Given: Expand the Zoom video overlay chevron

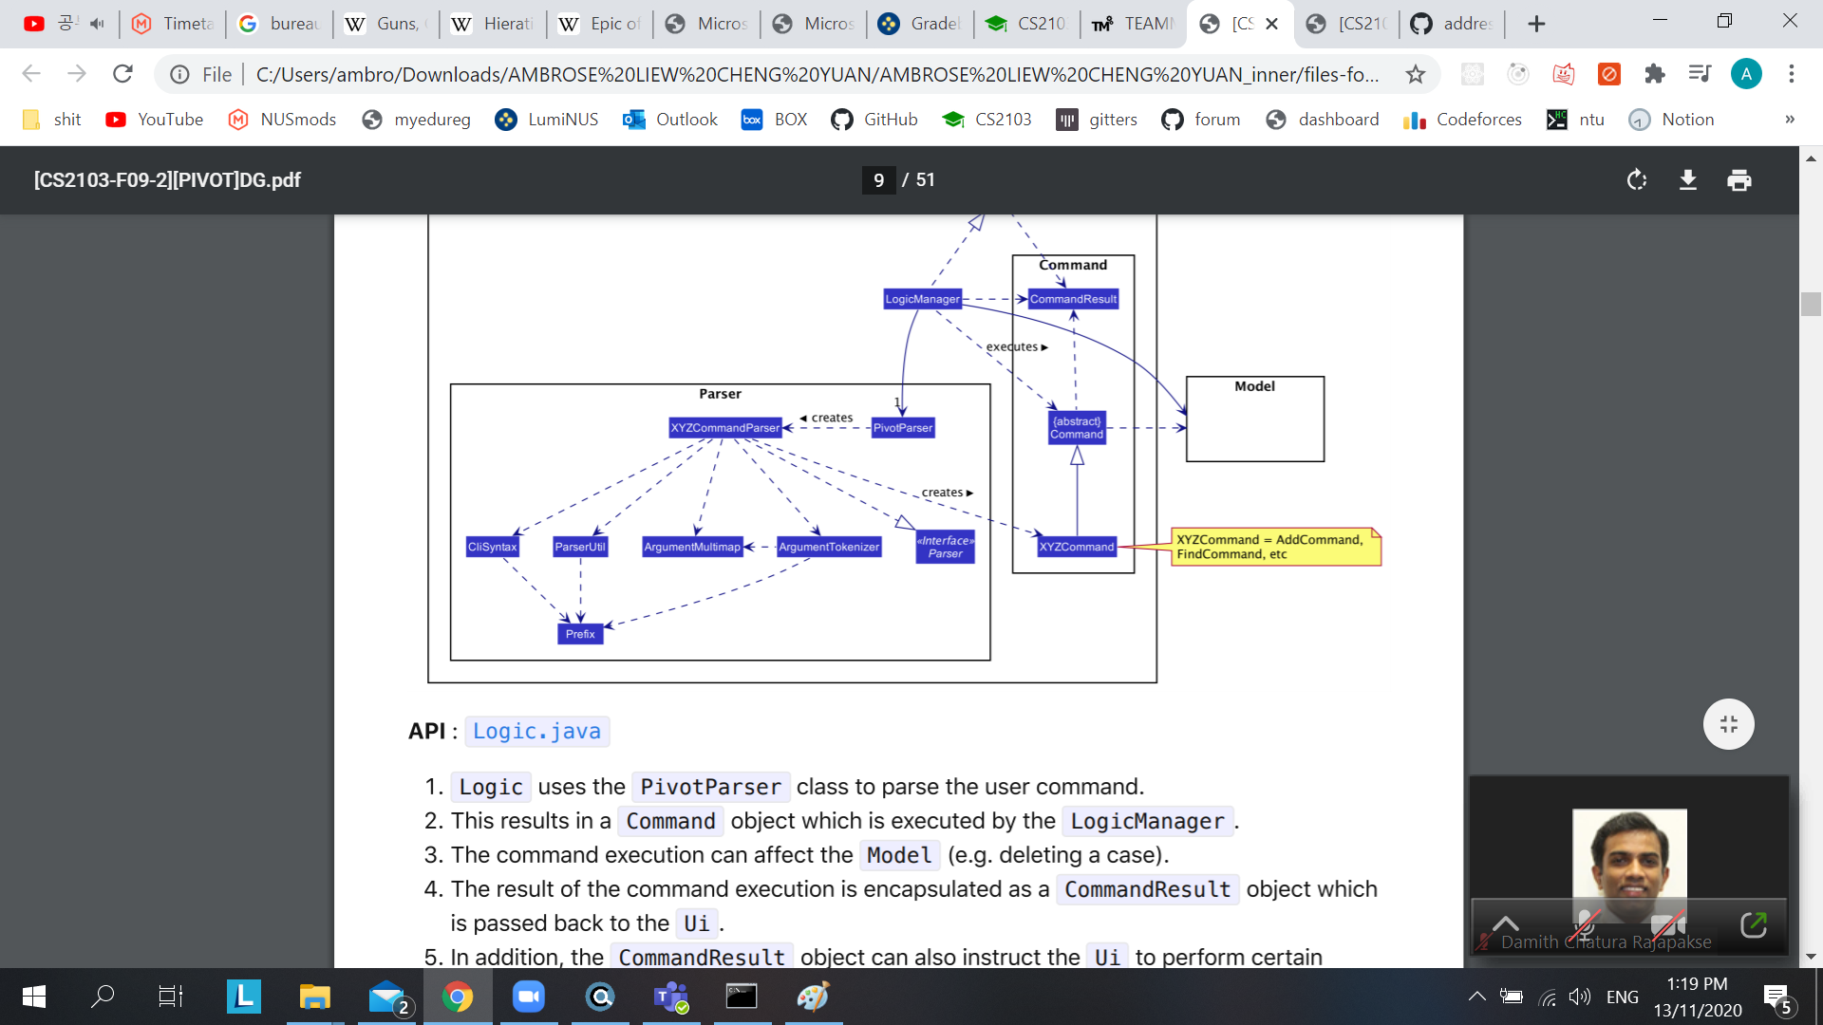Looking at the screenshot, I should pos(1506,923).
